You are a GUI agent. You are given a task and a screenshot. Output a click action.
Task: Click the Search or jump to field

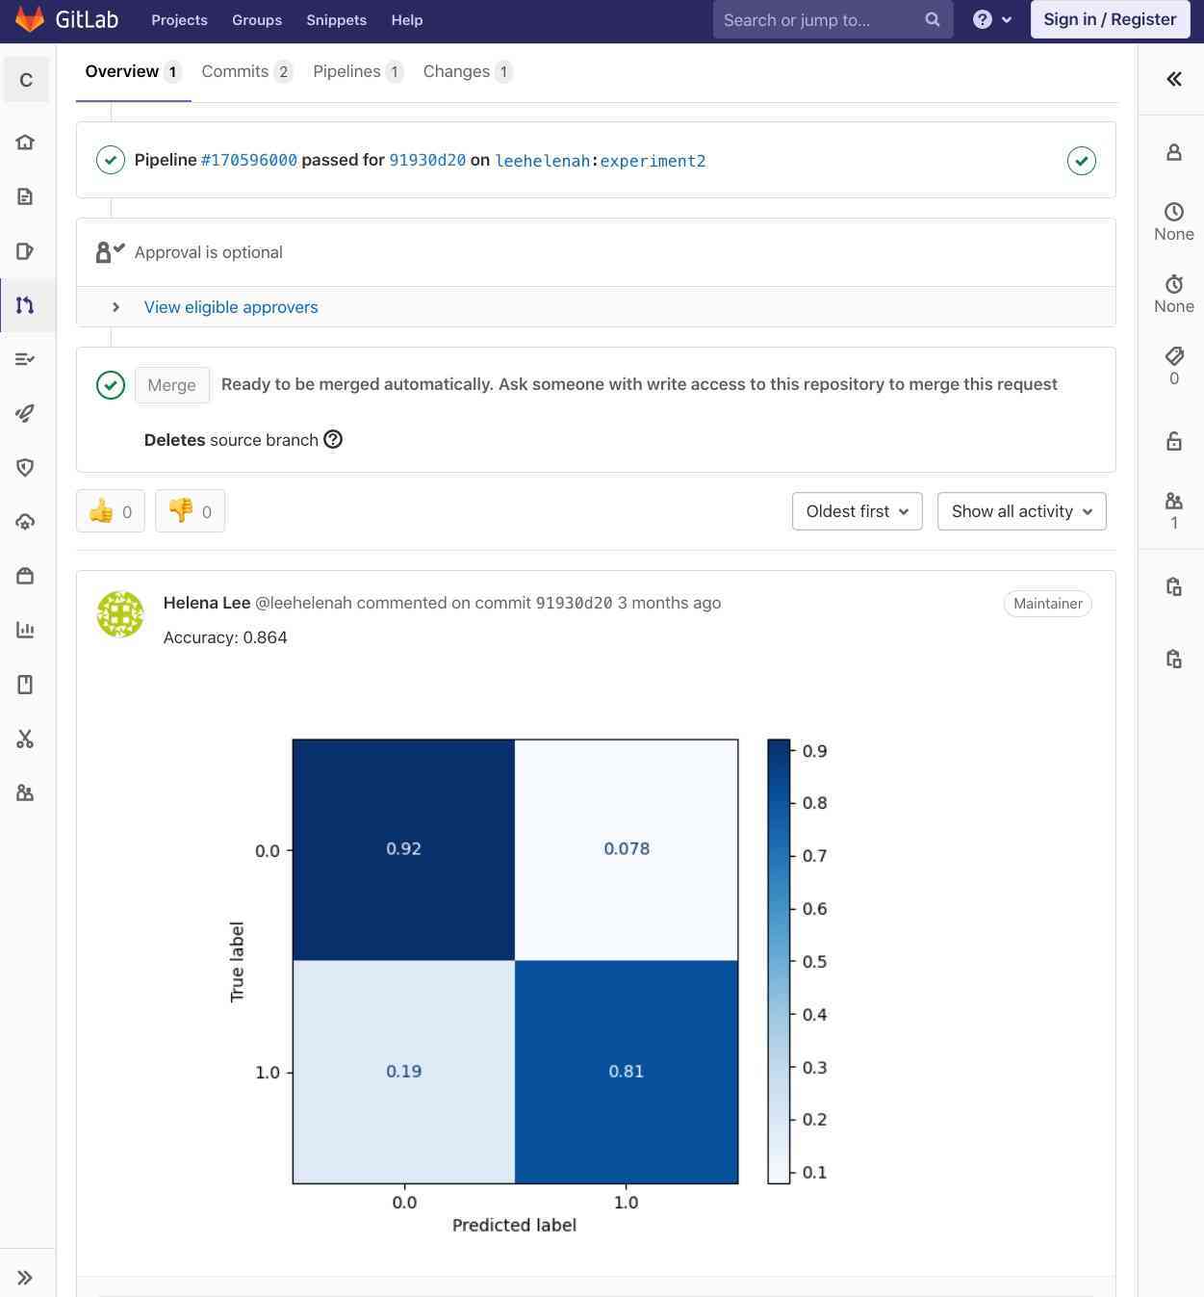[818, 20]
